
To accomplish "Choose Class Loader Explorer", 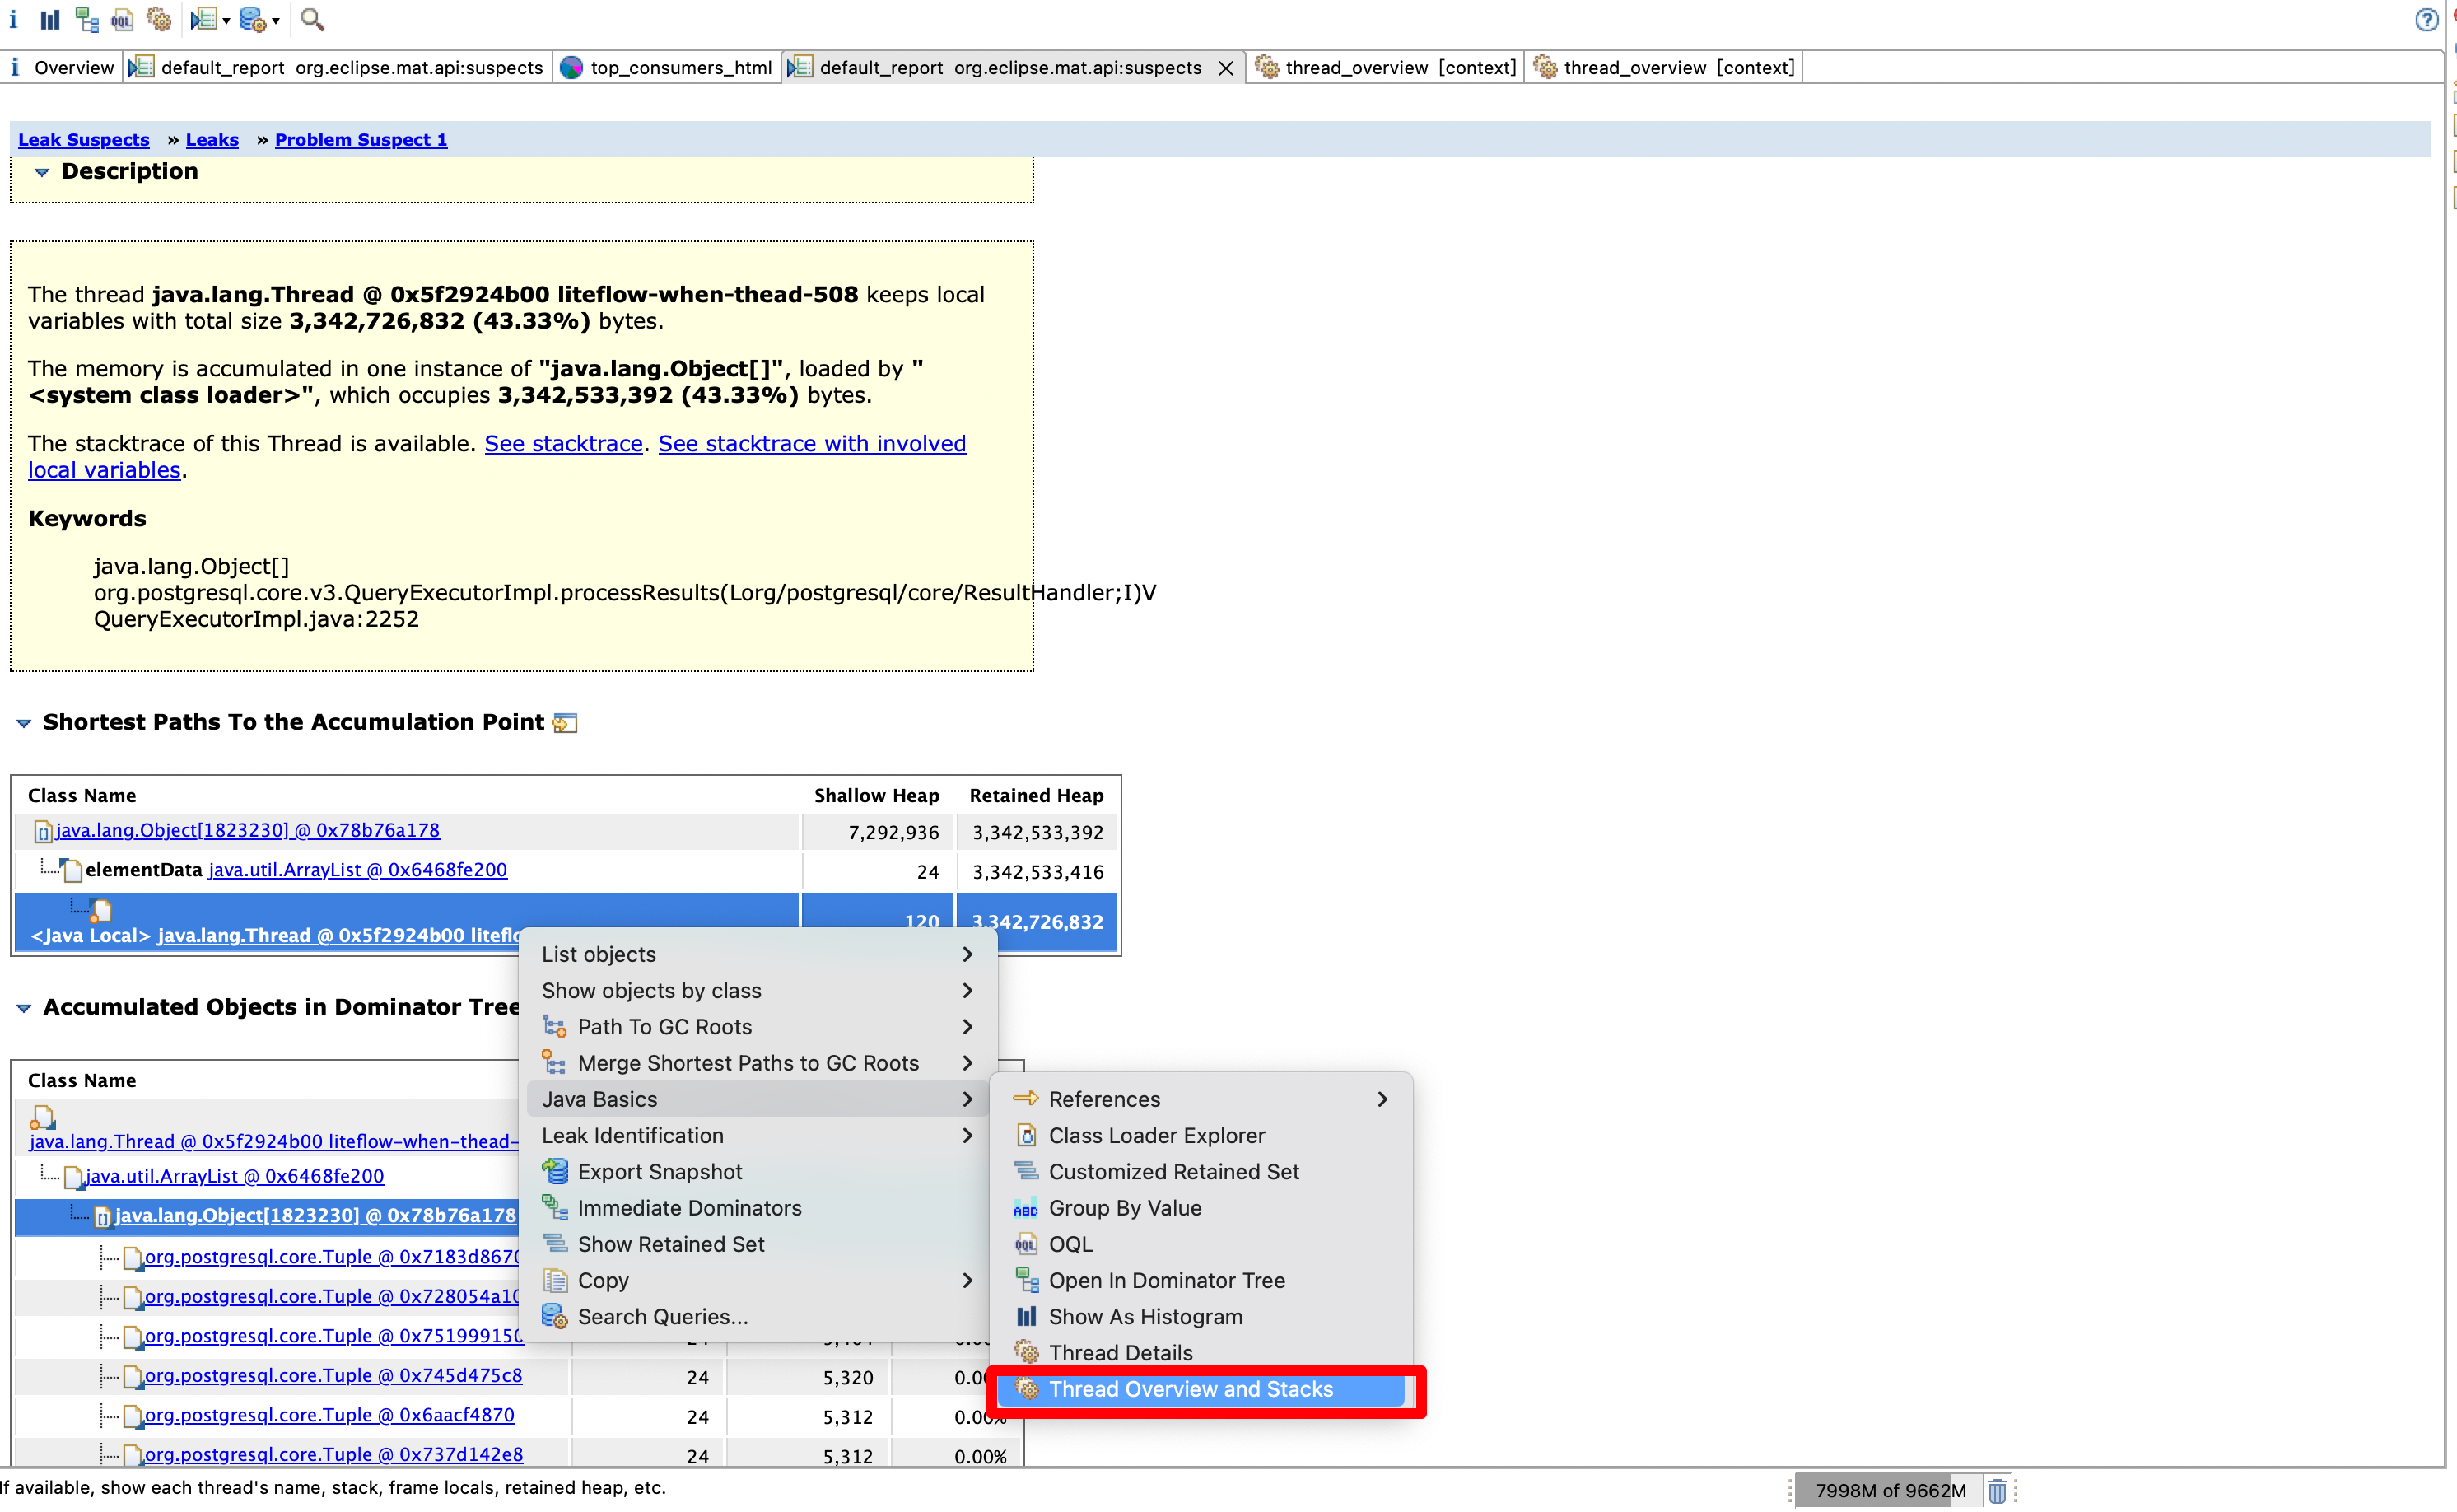I will pos(1201,1136).
